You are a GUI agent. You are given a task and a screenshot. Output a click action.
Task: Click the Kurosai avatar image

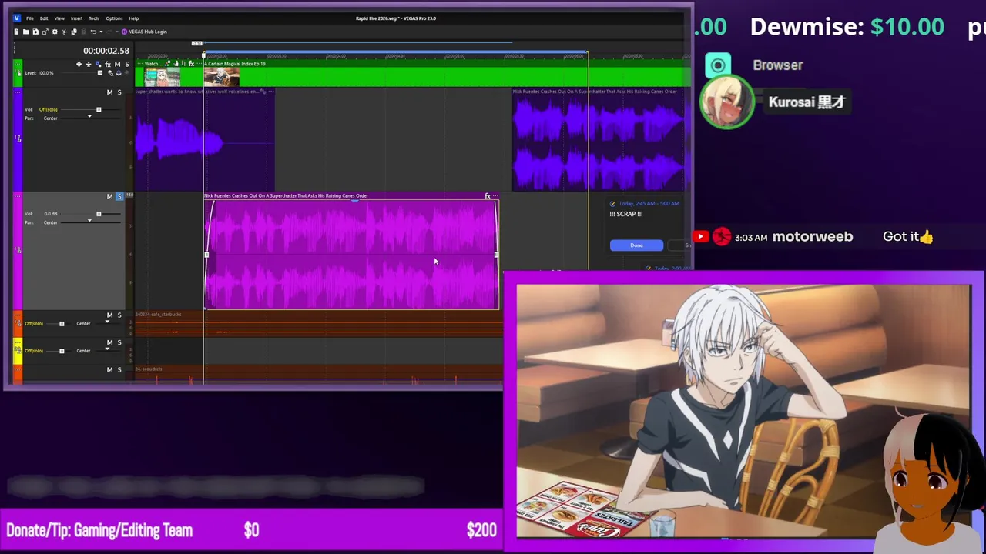click(726, 102)
